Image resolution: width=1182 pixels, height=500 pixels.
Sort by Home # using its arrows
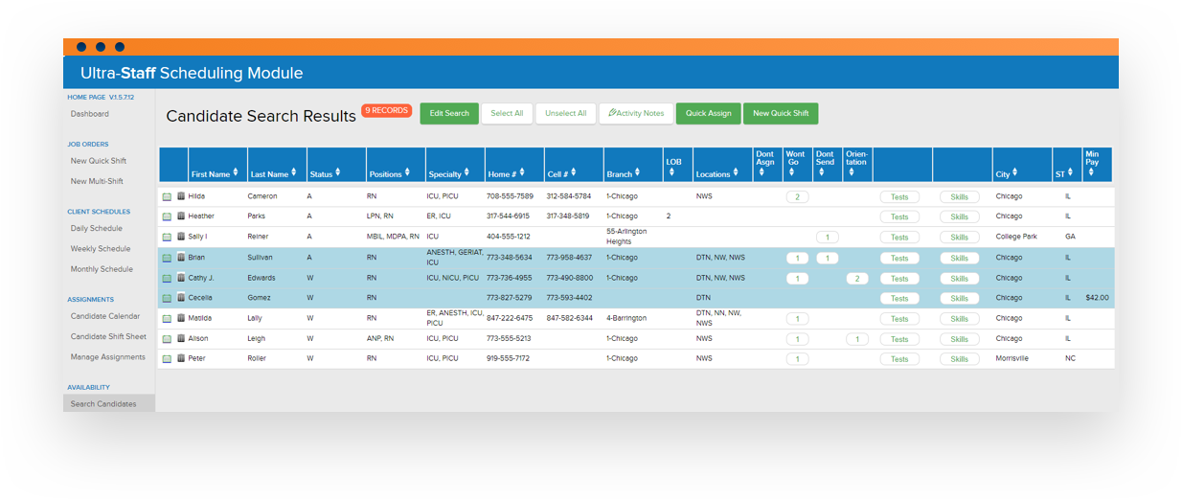point(523,173)
